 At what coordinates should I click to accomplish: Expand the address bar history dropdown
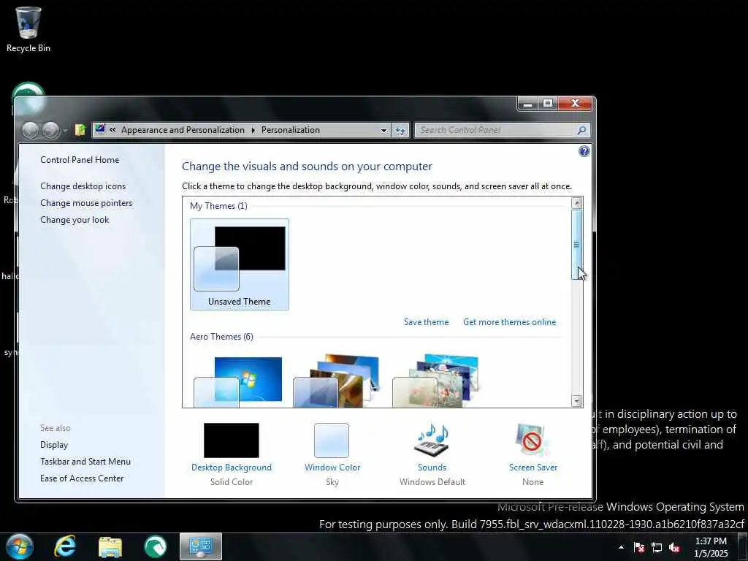tap(383, 130)
